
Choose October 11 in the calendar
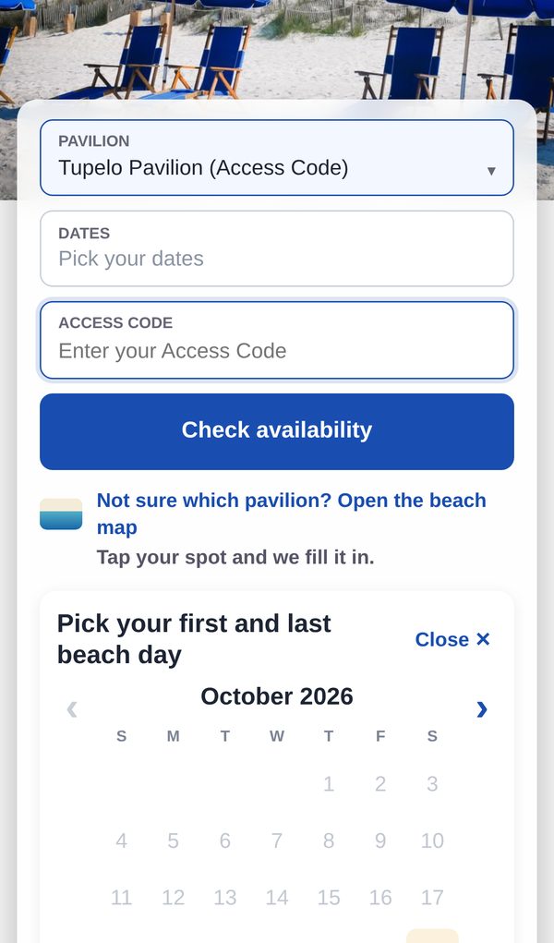click(122, 897)
